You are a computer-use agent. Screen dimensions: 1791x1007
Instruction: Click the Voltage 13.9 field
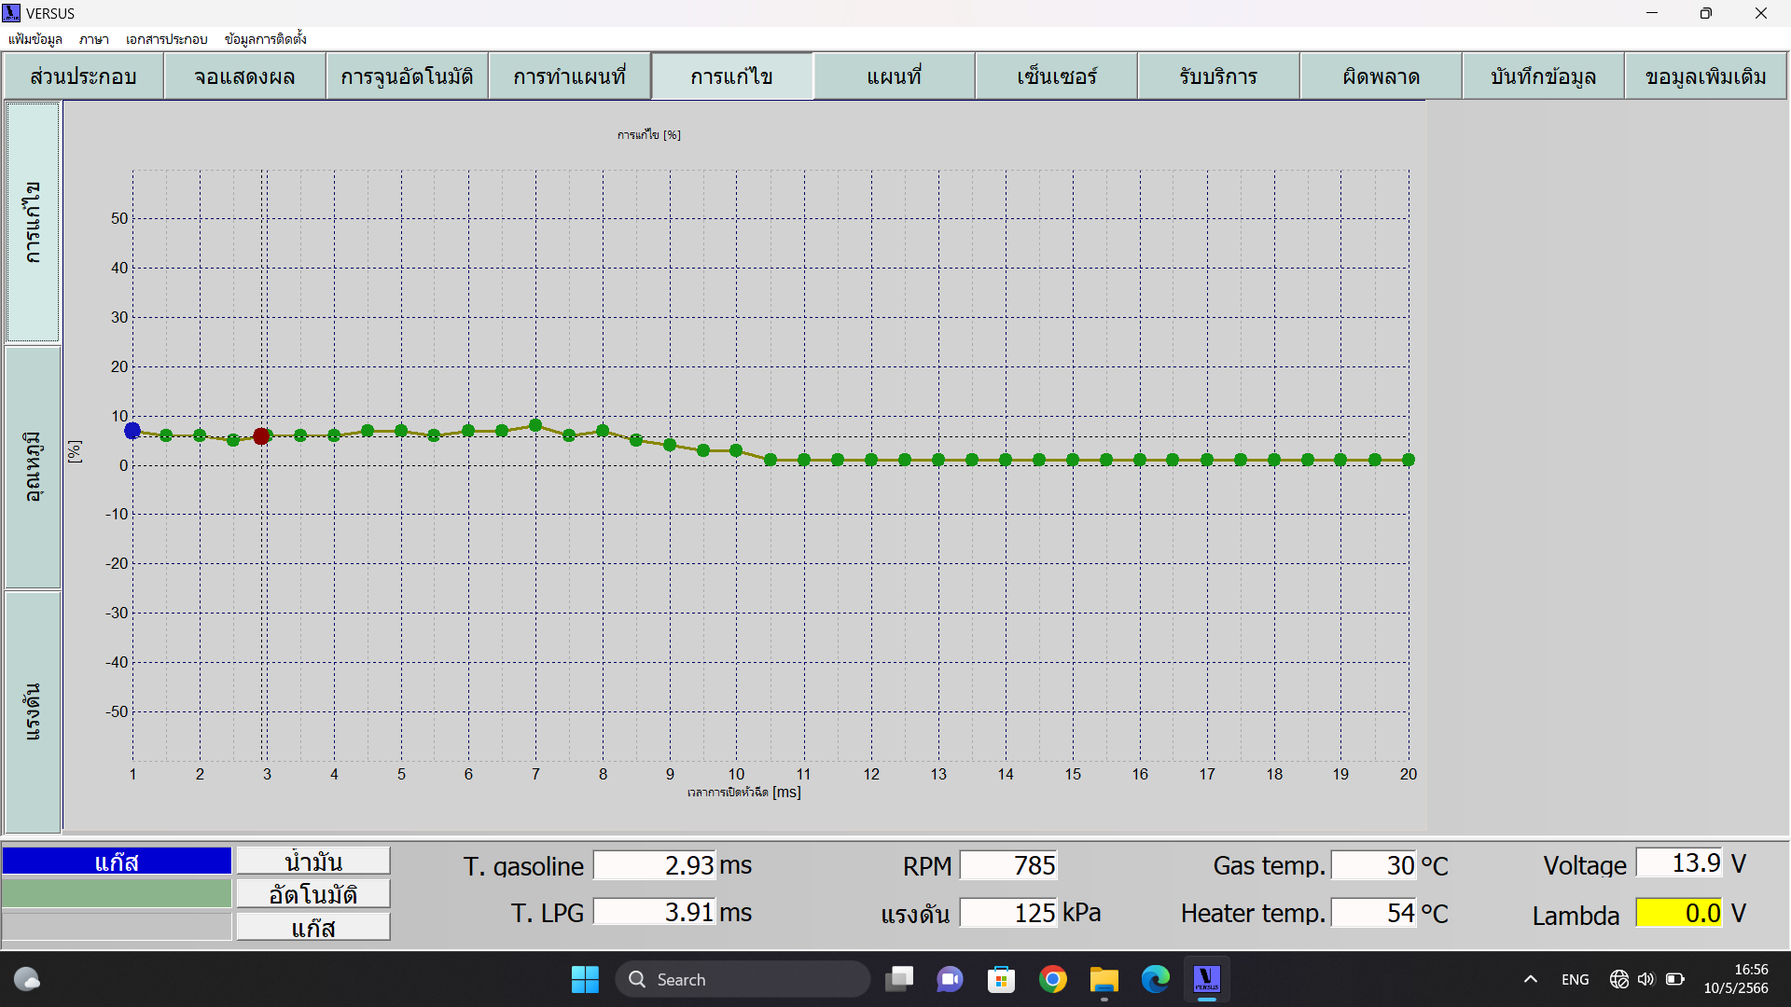pyautogui.click(x=1680, y=862)
